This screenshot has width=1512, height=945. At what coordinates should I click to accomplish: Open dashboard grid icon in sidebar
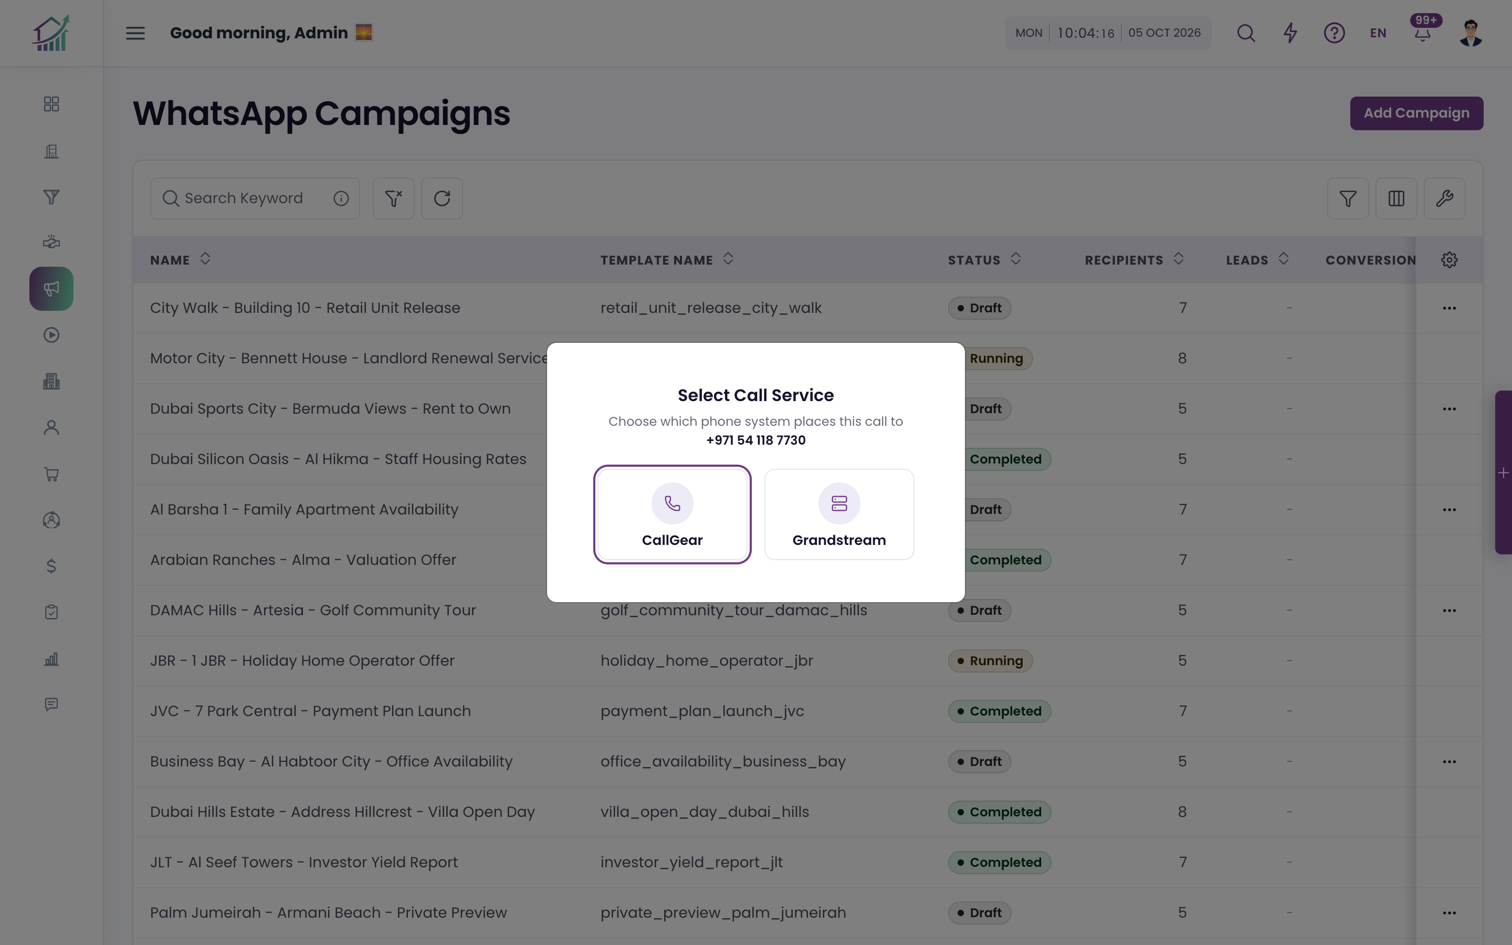pyautogui.click(x=51, y=104)
